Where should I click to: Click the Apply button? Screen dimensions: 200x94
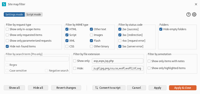158,88
